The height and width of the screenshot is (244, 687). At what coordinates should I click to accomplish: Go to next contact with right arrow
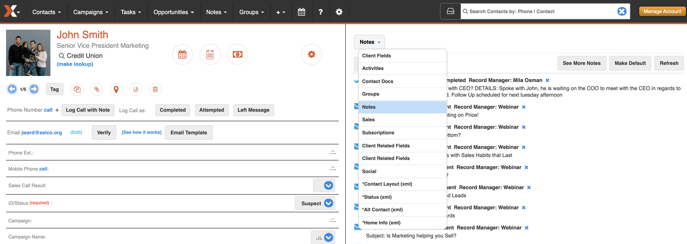34,89
